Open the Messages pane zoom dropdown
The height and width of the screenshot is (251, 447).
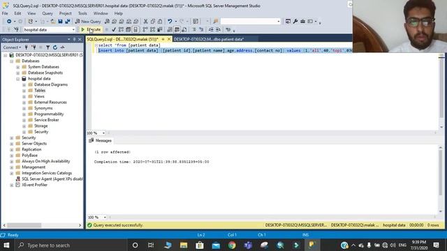pos(105,217)
